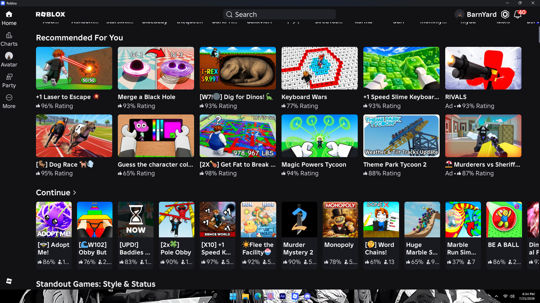Screen dimensions: 540x303
Task: Click the 96% Rating text
Action: tap(57, 106)
